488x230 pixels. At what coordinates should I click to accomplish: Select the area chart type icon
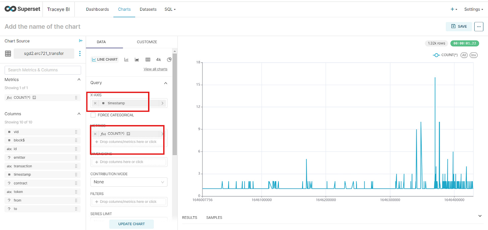[x=137, y=60]
